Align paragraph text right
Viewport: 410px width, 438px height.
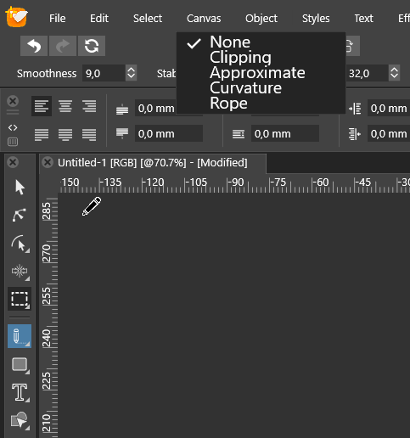point(89,106)
